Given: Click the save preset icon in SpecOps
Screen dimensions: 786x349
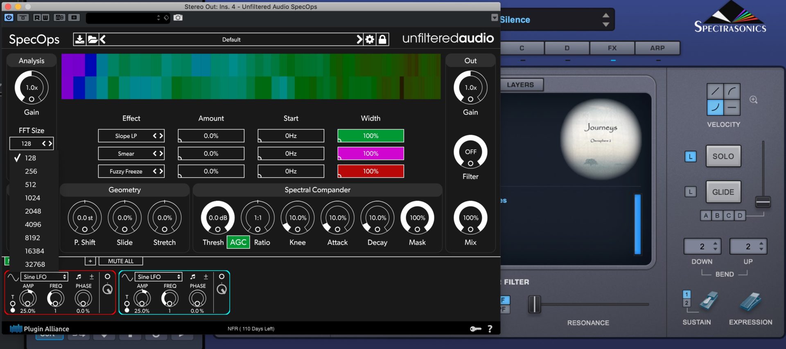Looking at the screenshot, I should [x=80, y=39].
